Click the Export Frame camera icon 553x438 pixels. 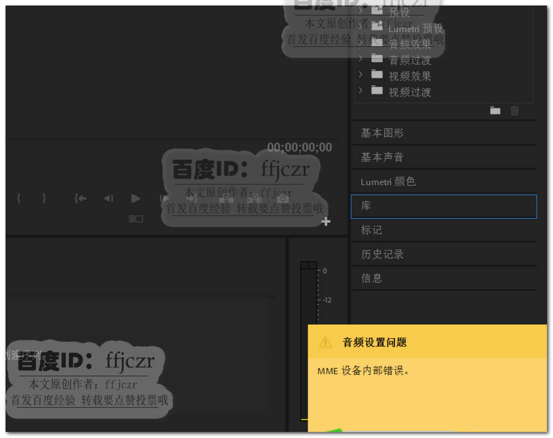coord(283,199)
